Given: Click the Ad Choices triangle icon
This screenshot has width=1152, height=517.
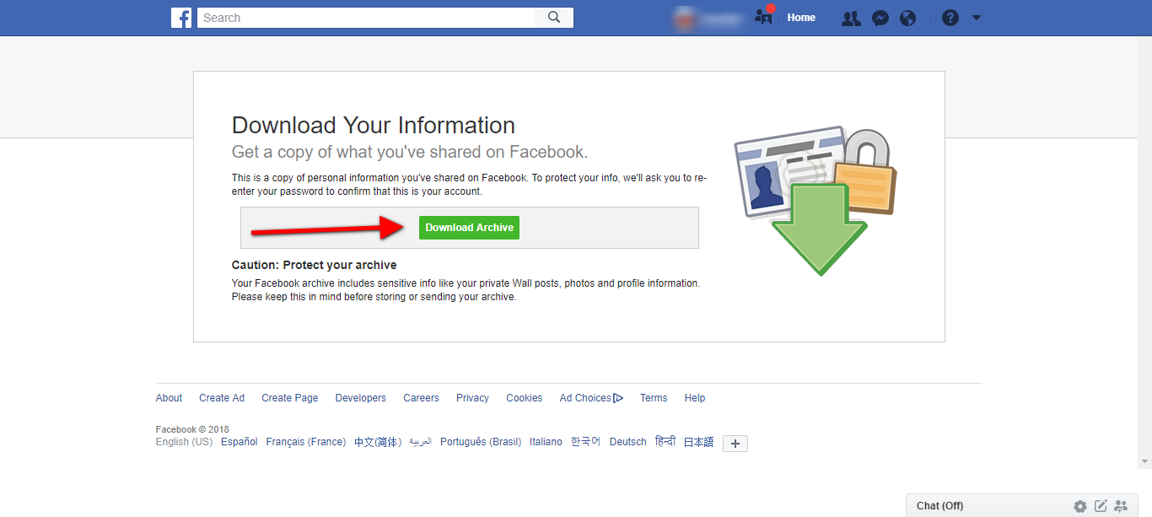Looking at the screenshot, I should click(618, 398).
